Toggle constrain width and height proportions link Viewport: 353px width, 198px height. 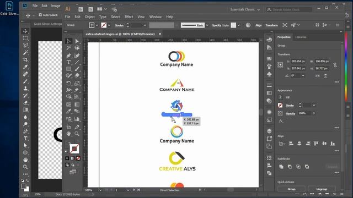tap(335, 65)
